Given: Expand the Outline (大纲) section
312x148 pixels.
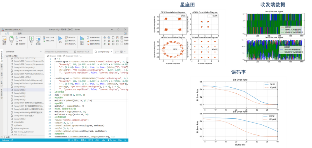Looking at the screenshot, I should [5, 137].
